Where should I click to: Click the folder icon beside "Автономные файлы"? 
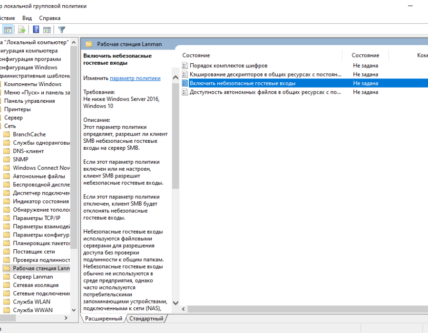click(x=7, y=176)
